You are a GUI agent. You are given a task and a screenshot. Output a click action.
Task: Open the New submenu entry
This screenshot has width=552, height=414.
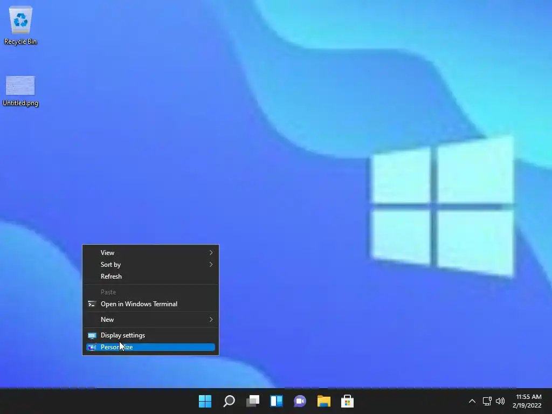(151, 320)
